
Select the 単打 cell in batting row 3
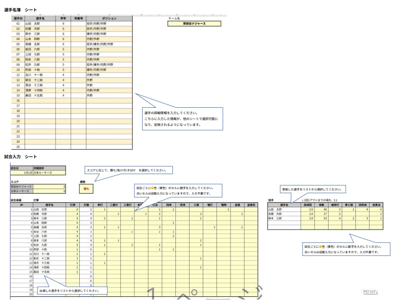[100, 218]
